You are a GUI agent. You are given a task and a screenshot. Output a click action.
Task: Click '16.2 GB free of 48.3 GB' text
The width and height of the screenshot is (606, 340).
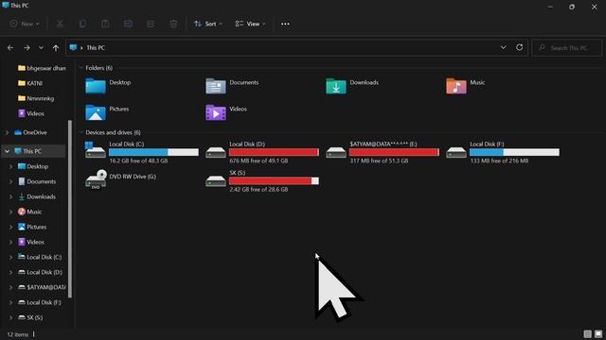pos(138,161)
